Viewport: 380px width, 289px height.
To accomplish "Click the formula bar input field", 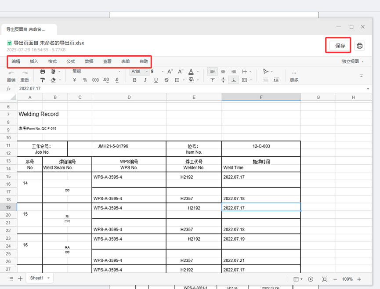I will point(189,88).
